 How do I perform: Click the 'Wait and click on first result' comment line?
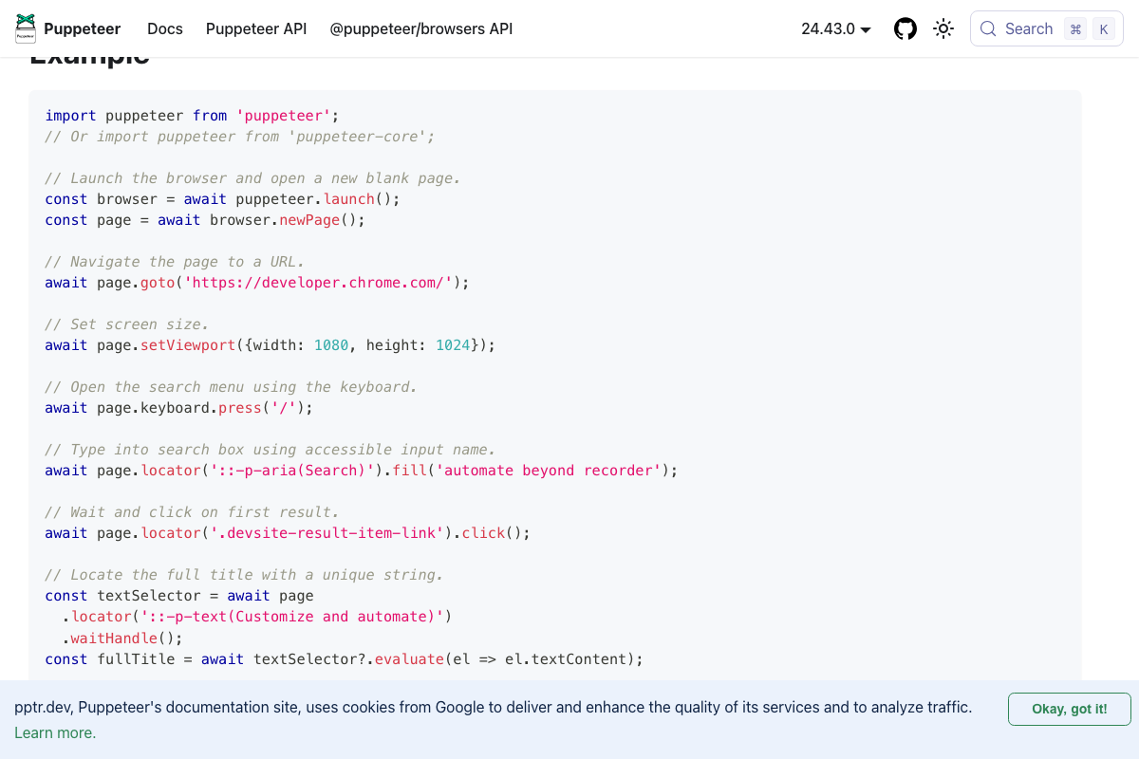click(x=192, y=512)
